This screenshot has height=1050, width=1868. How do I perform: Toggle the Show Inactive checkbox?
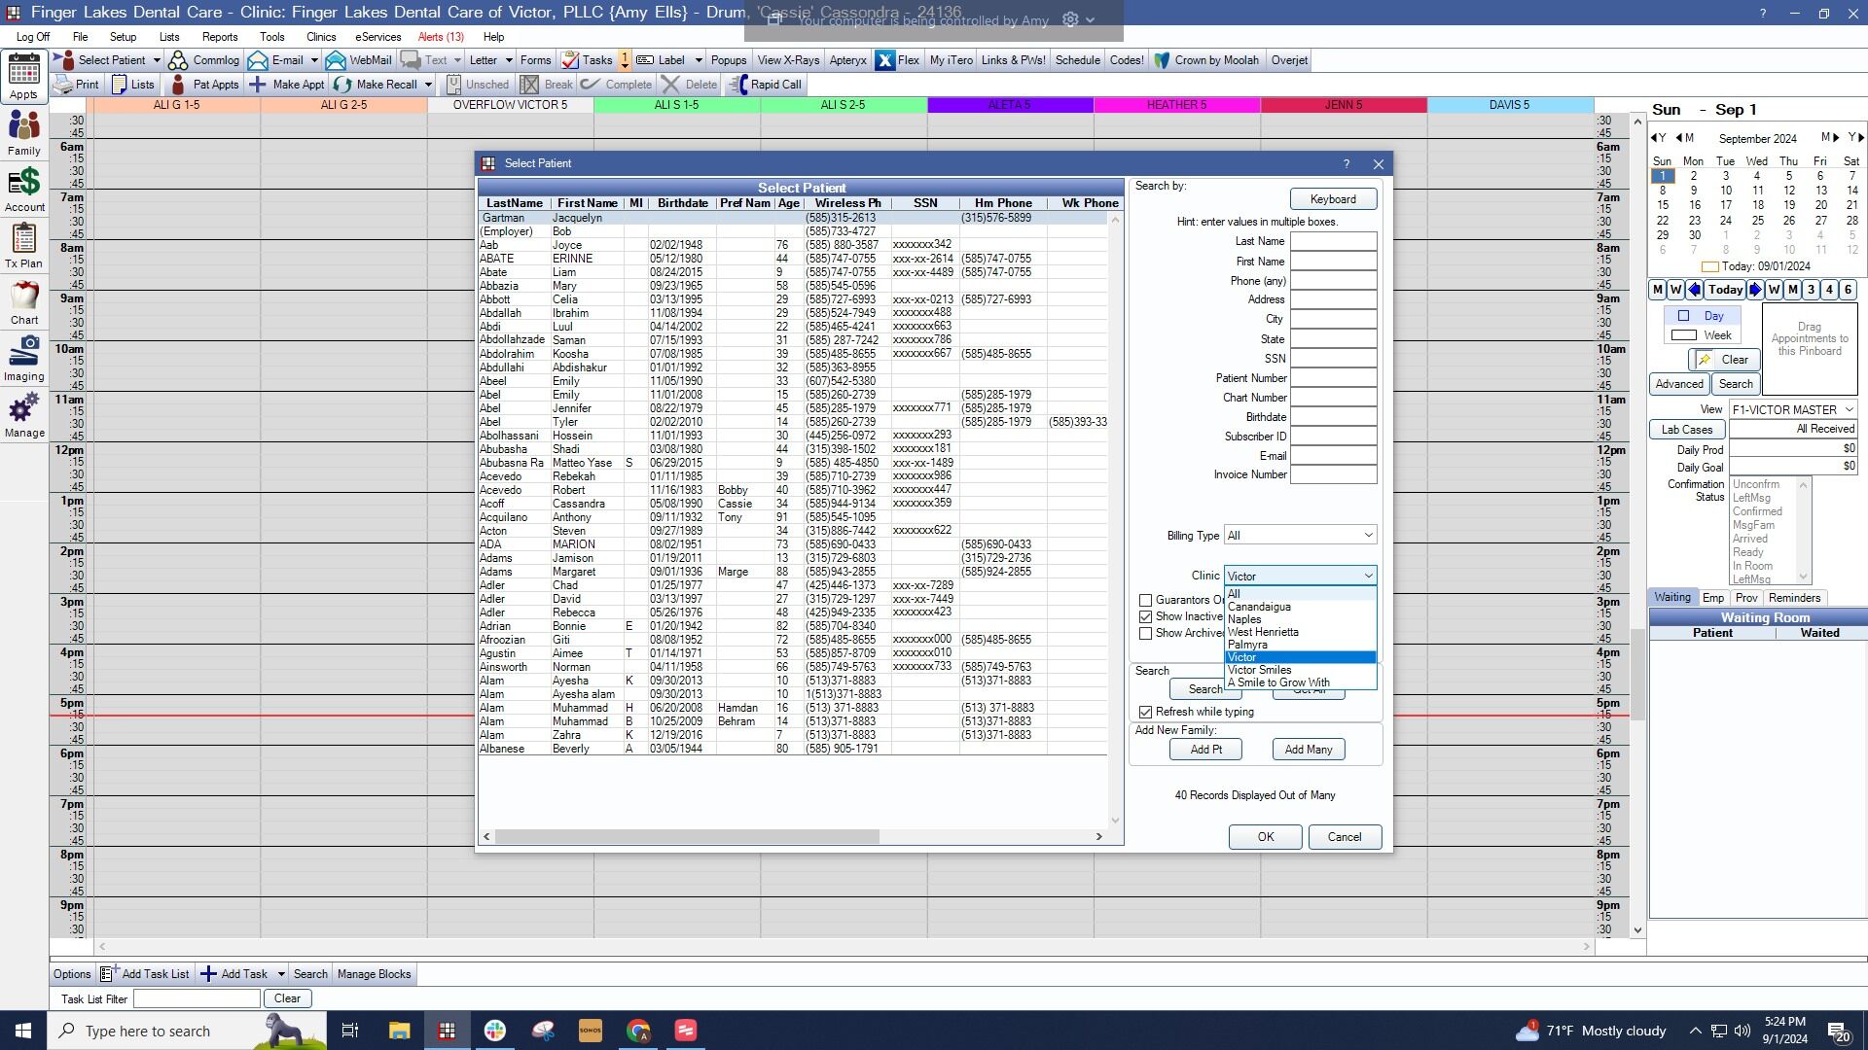point(1146,617)
